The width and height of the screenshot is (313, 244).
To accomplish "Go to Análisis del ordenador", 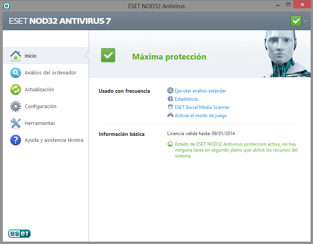I will click(46, 72).
